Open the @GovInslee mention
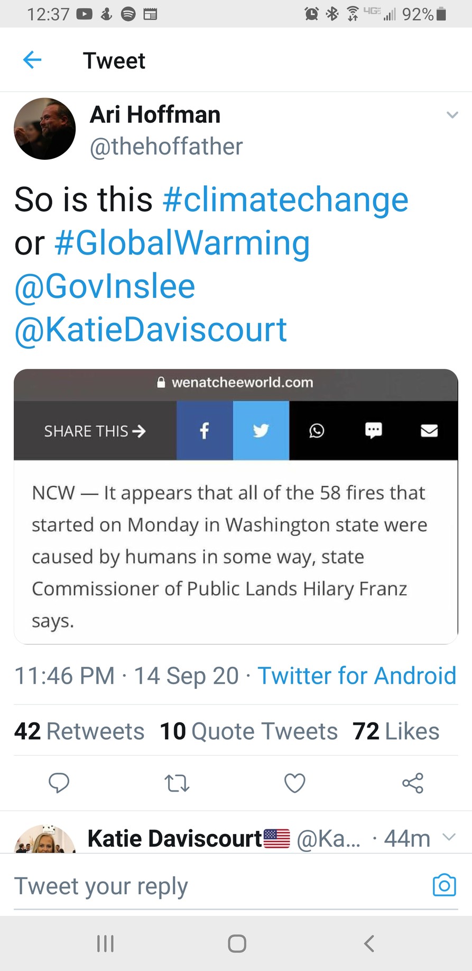Screen dimensions: 472x971 tap(105, 286)
